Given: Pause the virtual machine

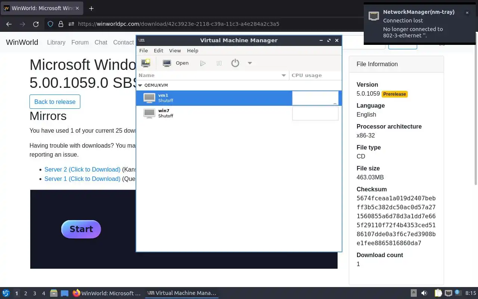Looking at the screenshot, I should (219, 63).
